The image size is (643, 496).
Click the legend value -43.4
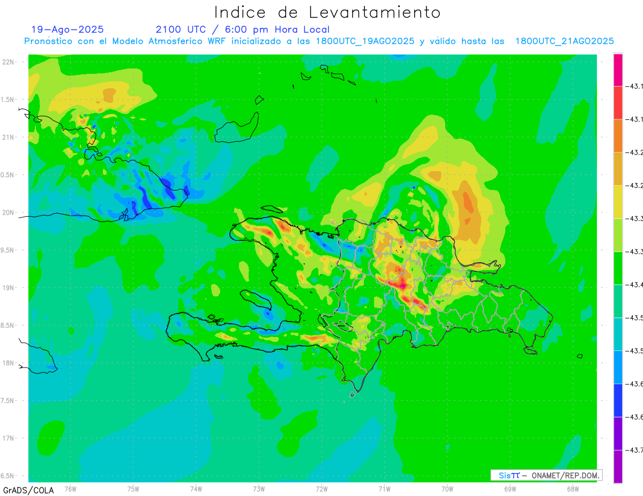tap(635, 285)
